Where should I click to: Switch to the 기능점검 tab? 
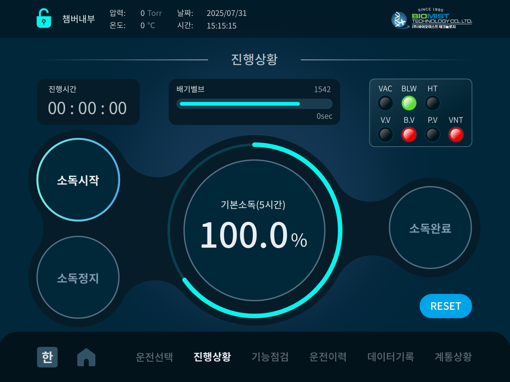[x=270, y=357]
